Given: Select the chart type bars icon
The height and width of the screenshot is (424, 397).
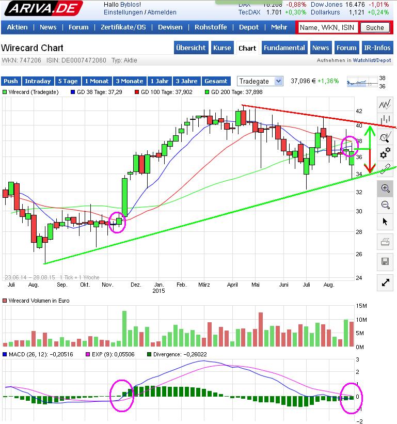Looking at the screenshot, I should click(385, 119).
